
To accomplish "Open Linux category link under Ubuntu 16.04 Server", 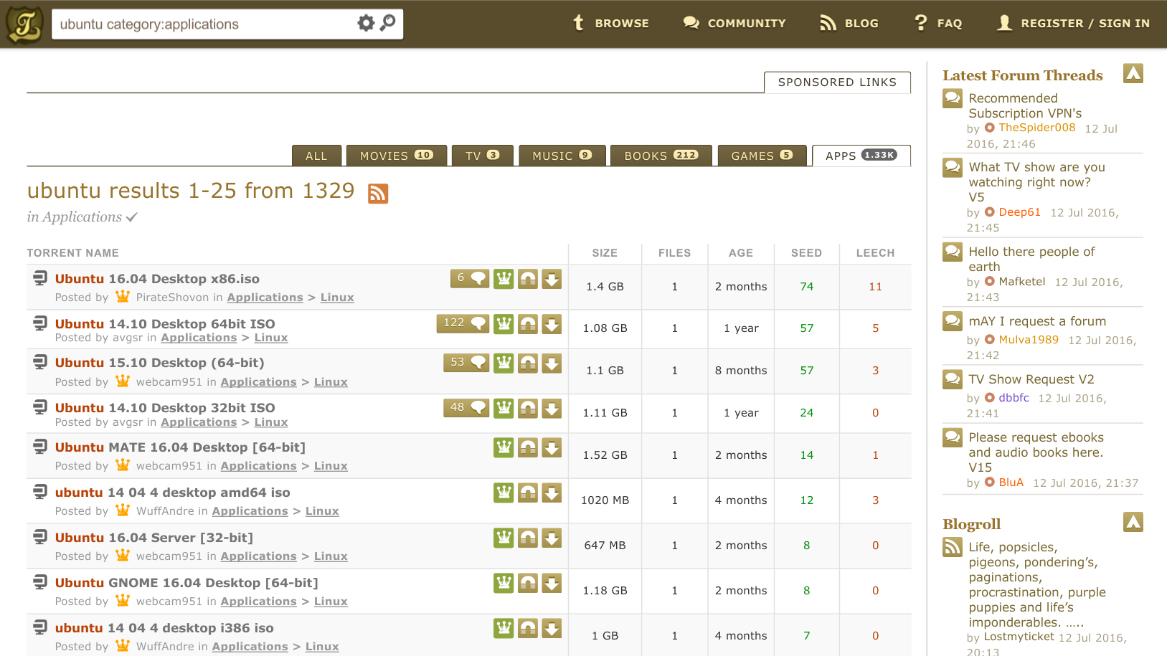I will 331,556.
